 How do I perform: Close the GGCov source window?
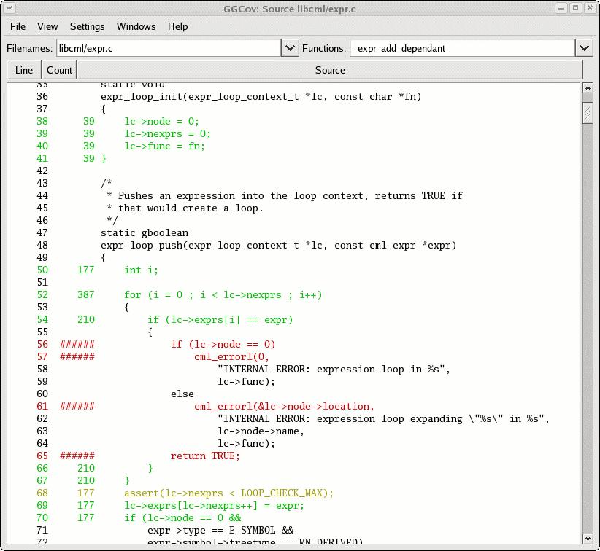pyautogui.click(x=590, y=8)
